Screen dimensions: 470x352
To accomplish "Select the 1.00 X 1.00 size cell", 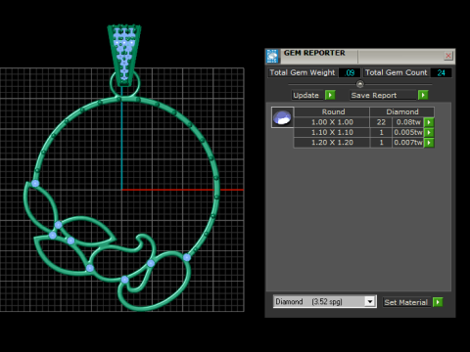I will [332, 122].
